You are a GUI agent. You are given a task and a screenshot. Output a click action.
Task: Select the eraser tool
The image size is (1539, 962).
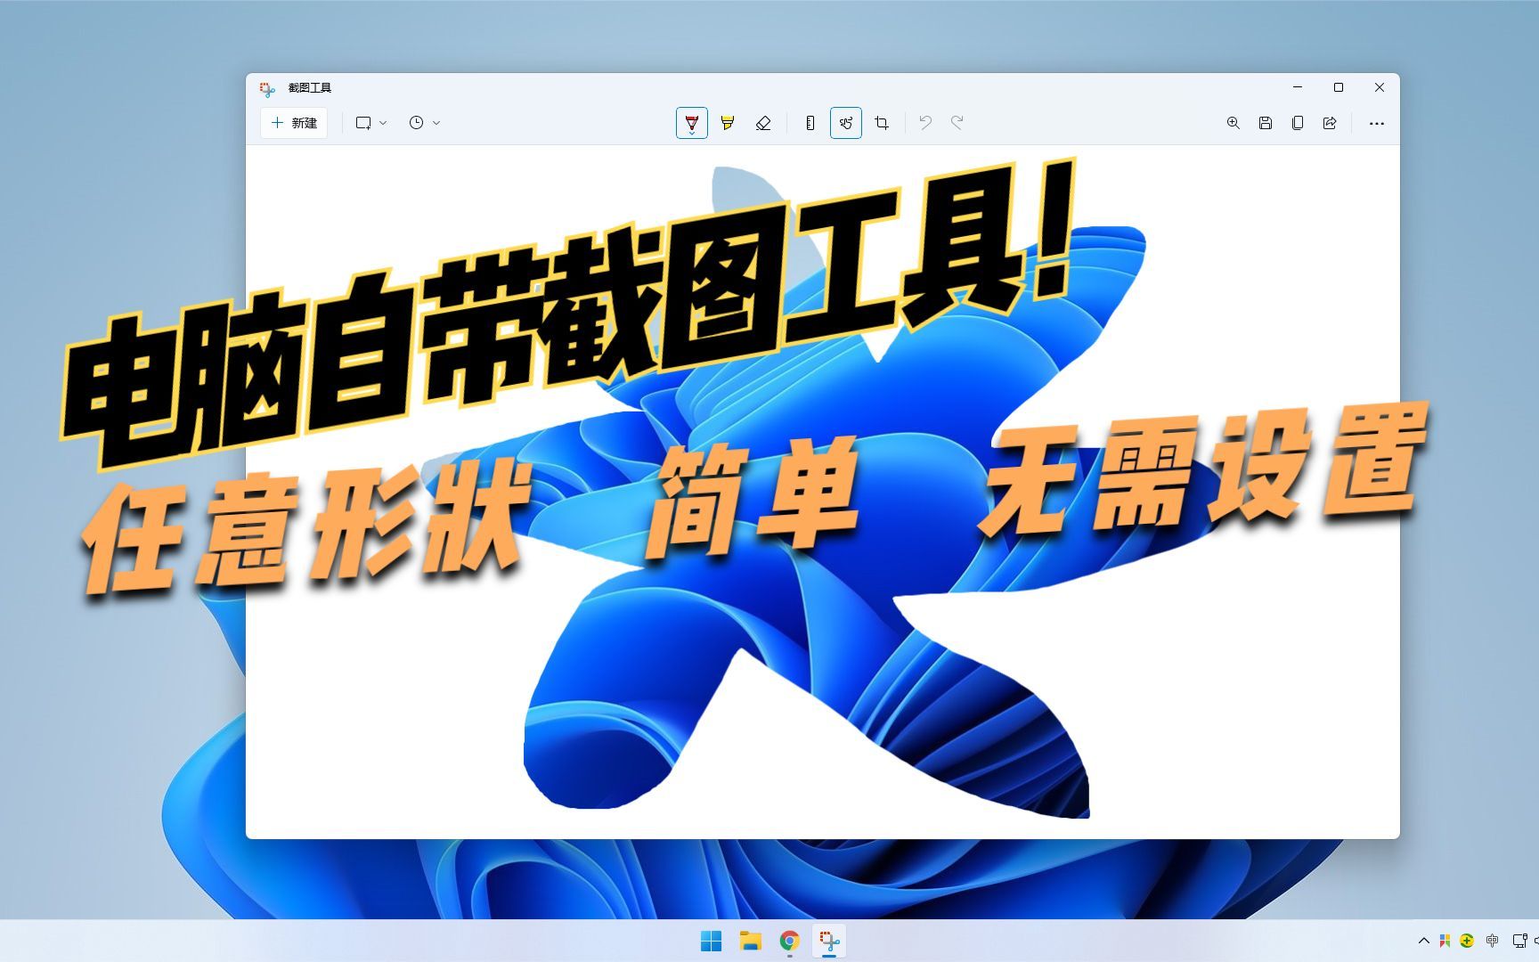click(763, 123)
